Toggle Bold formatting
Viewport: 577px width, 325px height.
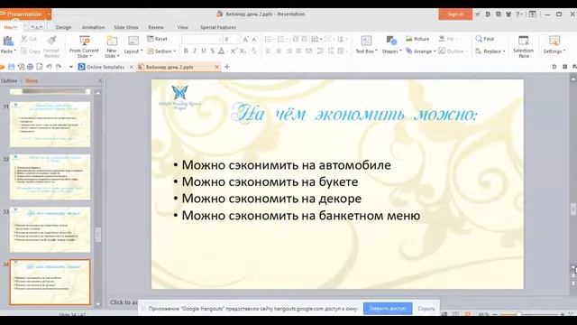(186, 51)
